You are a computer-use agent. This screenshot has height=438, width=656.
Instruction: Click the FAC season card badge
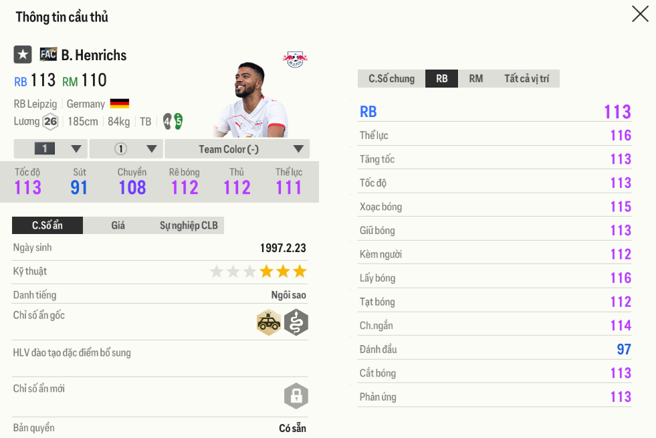(x=48, y=54)
